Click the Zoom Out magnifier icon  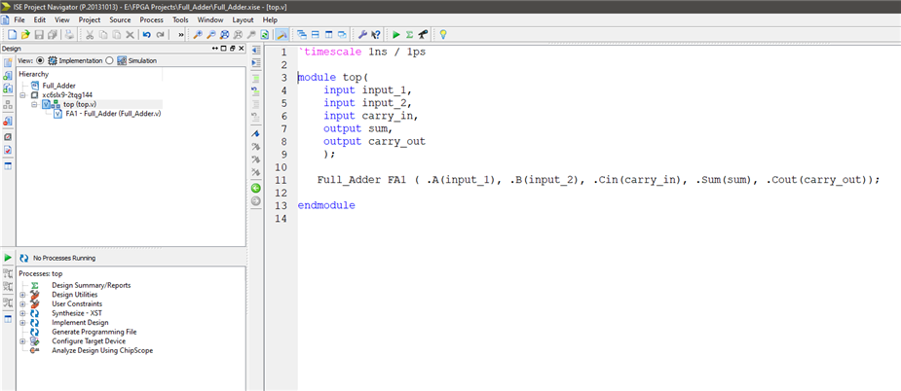[x=211, y=34]
